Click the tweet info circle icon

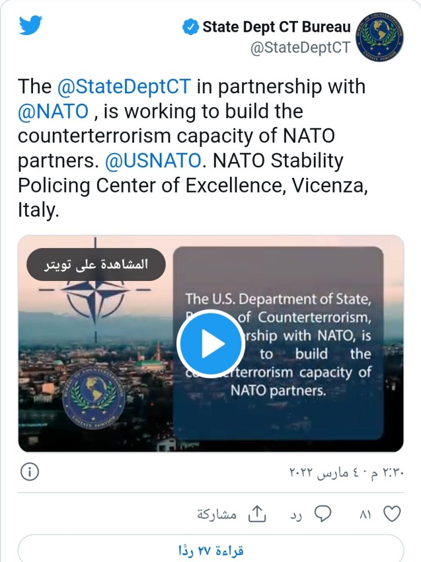[x=29, y=471]
